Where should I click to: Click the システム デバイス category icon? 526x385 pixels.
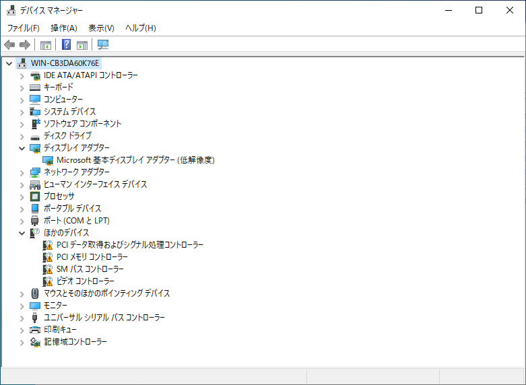coord(35,112)
